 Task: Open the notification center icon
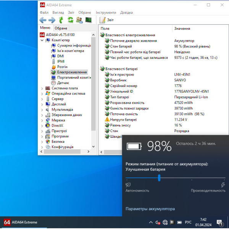coord(219,223)
